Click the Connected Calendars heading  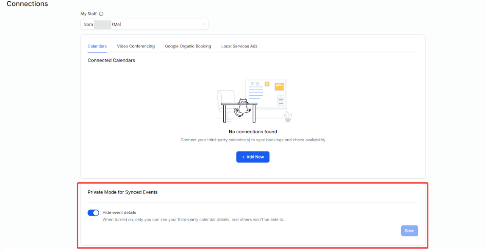click(111, 60)
